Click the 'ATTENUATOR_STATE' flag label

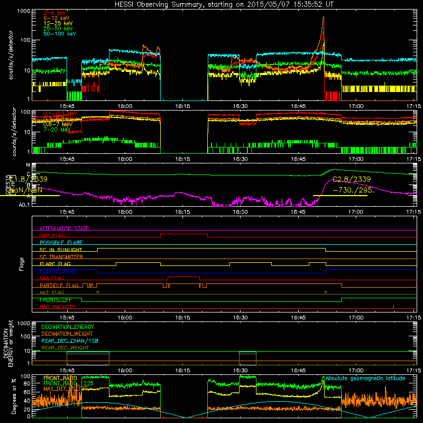(64, 228)
